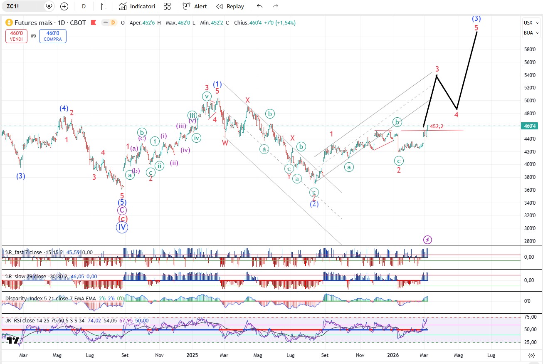Image resolution: width=543 pixels, height=364 pixels.
Task: Click the 580'0 price scale label
Action: 529,50
